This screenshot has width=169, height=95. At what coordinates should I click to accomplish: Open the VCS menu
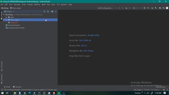[x=58, y=4]
